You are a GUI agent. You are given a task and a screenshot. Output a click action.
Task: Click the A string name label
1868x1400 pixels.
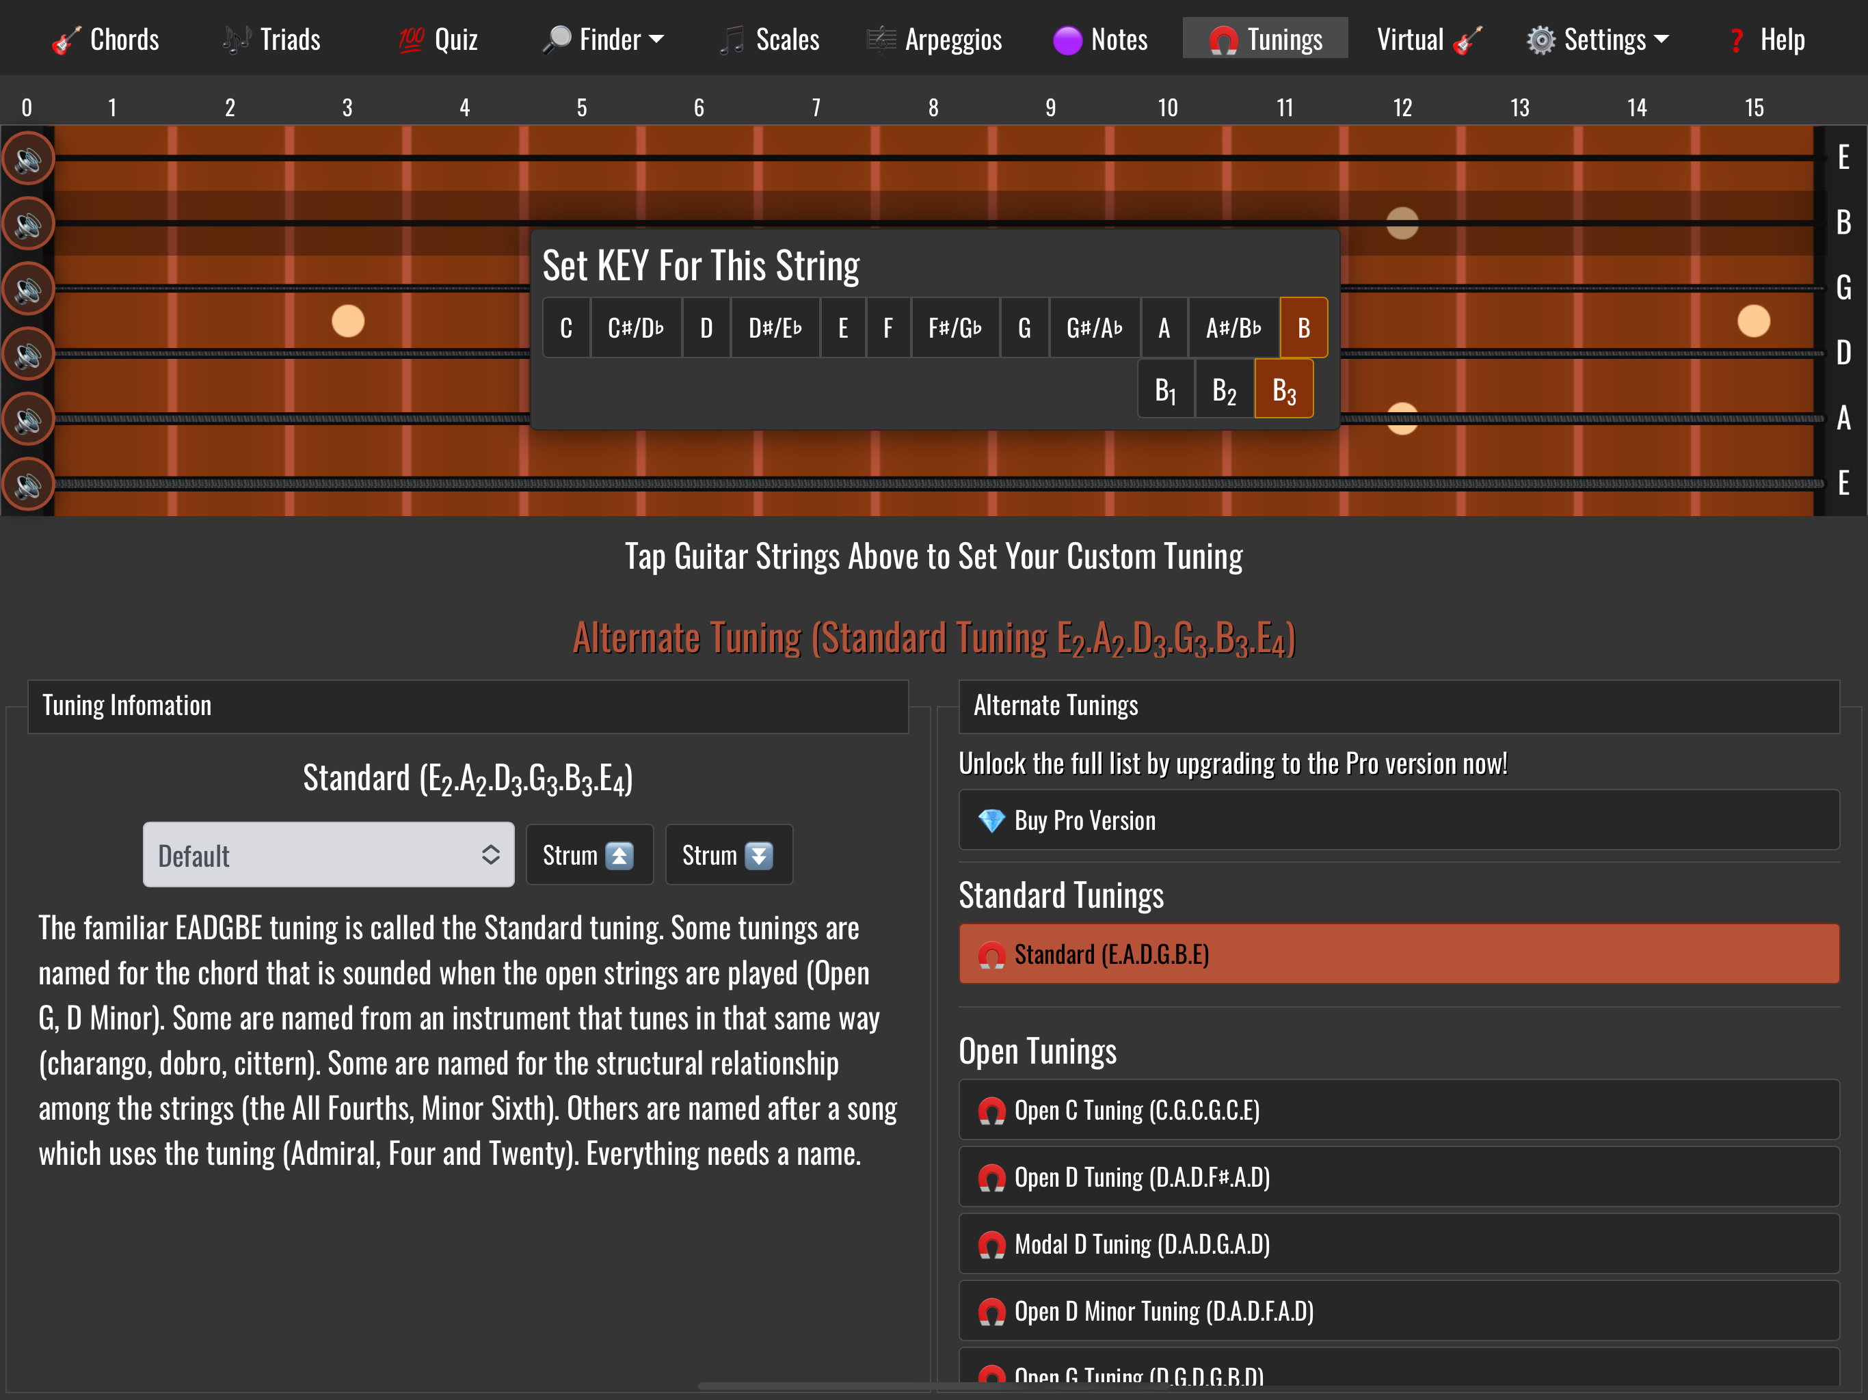click(1843, 418)
